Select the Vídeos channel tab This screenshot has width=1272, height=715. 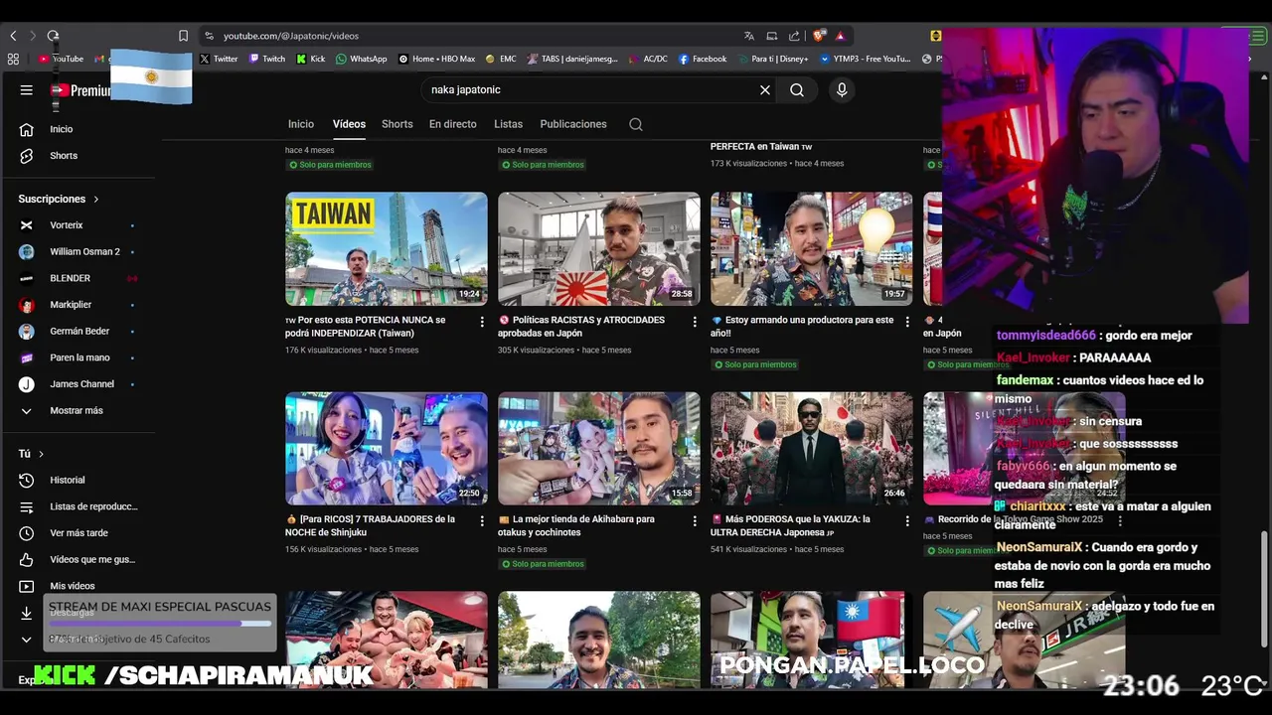(x=349, y=124)
